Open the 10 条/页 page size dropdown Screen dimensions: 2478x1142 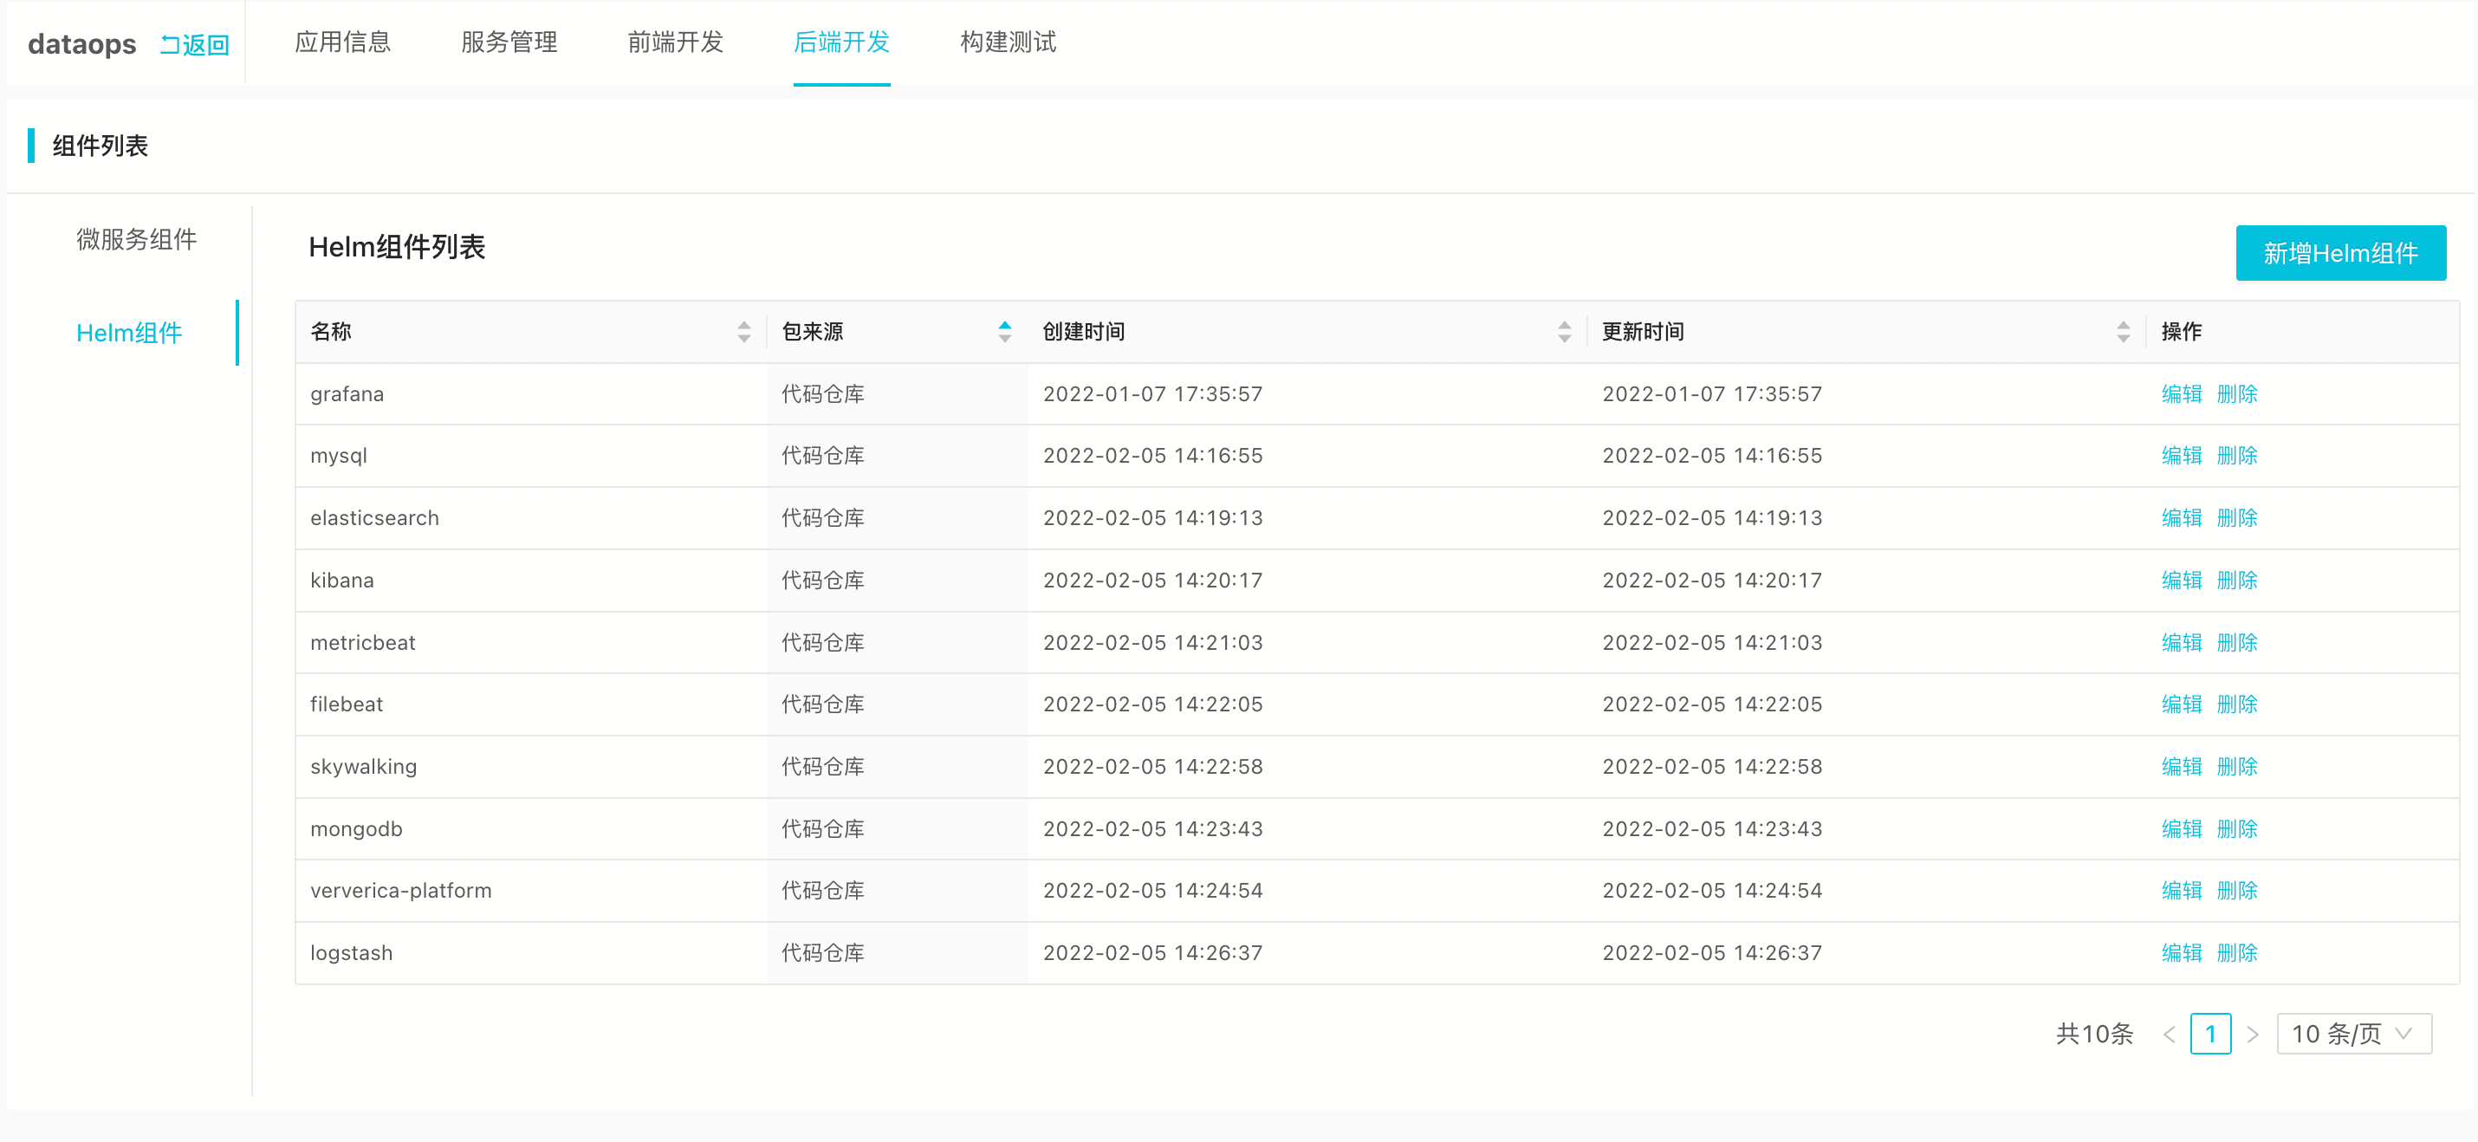coord(2353,1035)
